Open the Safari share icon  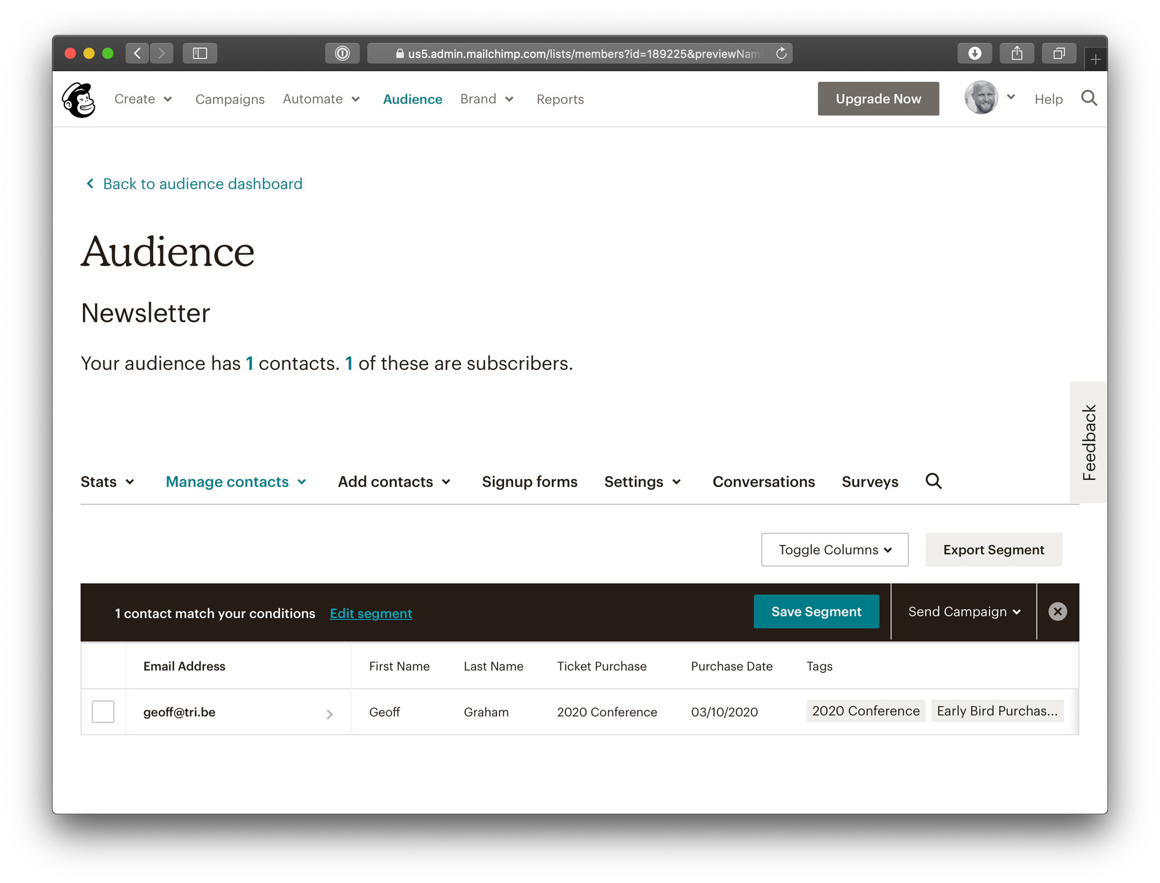tap(1017, 53)
